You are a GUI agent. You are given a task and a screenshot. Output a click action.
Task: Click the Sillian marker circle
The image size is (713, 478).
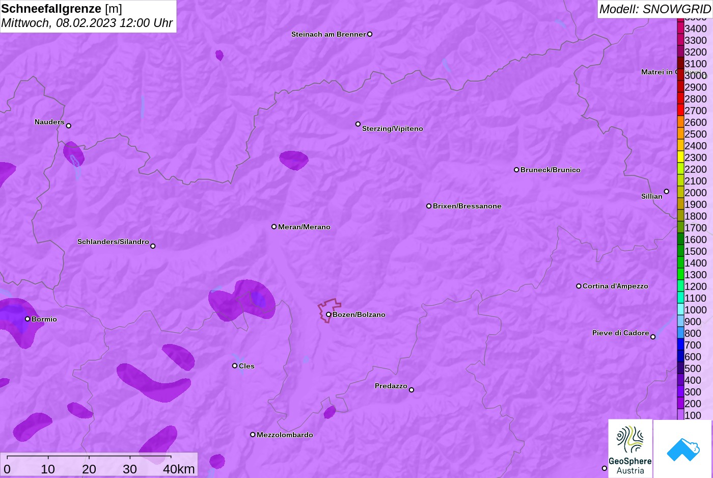click(667, 192)
